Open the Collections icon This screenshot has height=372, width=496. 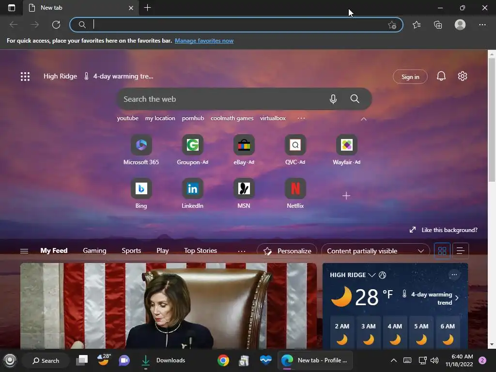pyautogui.click(x=438, y=25)
